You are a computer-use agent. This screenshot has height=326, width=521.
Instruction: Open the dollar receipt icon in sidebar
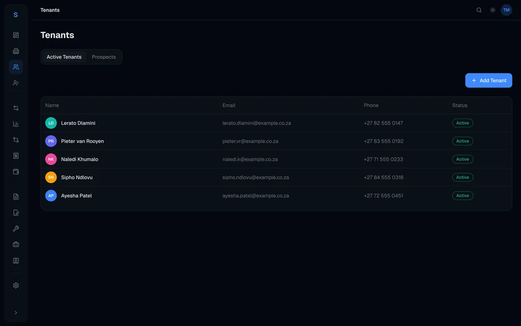point(16,156)
